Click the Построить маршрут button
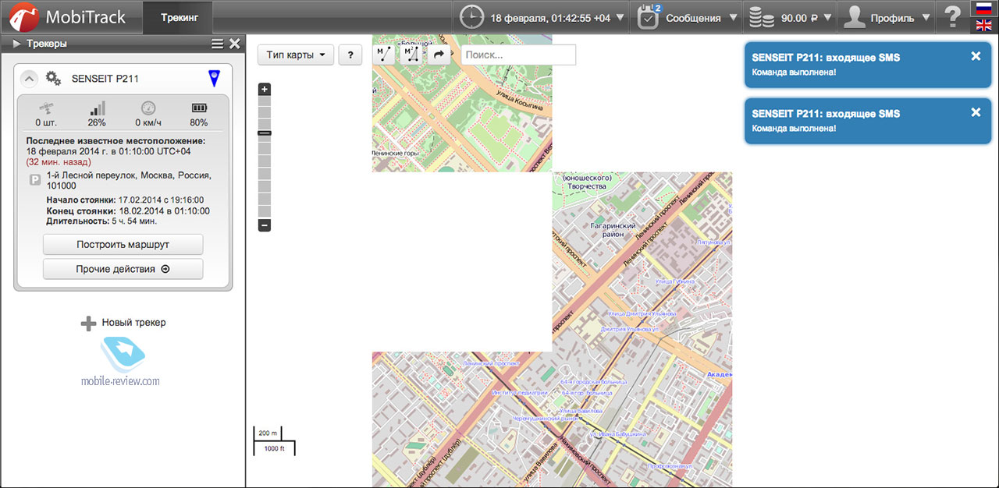Image resolution: width=999 pixels, height=488 pixels. point(123,244)
